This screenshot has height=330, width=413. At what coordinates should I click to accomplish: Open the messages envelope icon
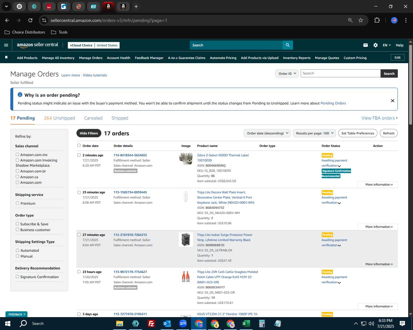point(366,45)
